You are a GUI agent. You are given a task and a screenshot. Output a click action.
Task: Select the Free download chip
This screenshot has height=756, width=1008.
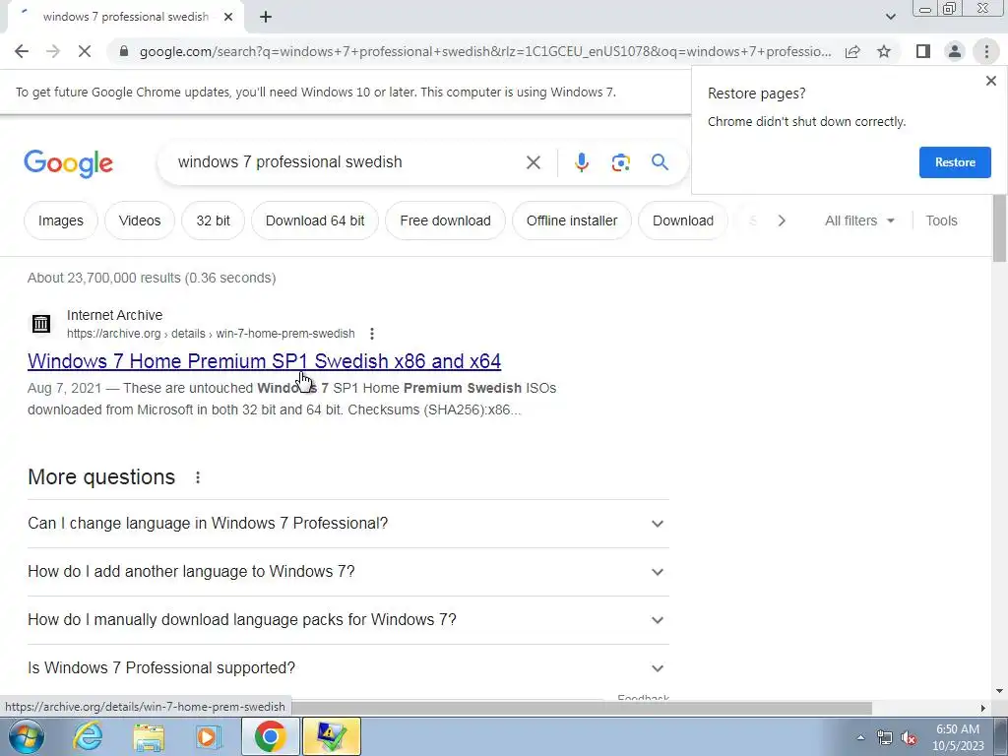pyautogui.click(x=445, y=220)
